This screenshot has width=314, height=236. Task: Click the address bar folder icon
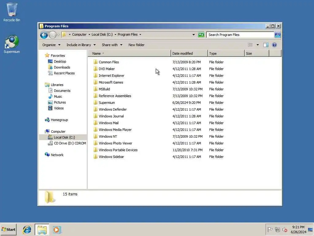(64, 34)
